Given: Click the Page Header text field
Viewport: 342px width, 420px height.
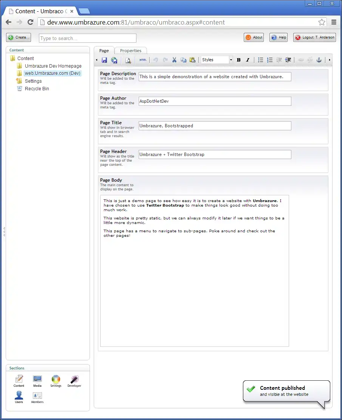Looking at the screenshot, I should click(215, 154).
